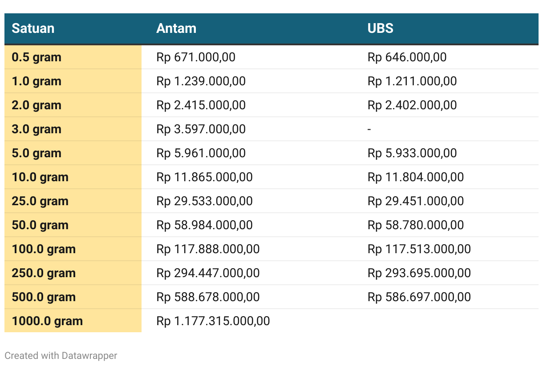Click UBS price Rp 646.000,00
Image resolution: width=543 pixels, height=366 pixels.
pyautogui.click(x=407, y=57)
